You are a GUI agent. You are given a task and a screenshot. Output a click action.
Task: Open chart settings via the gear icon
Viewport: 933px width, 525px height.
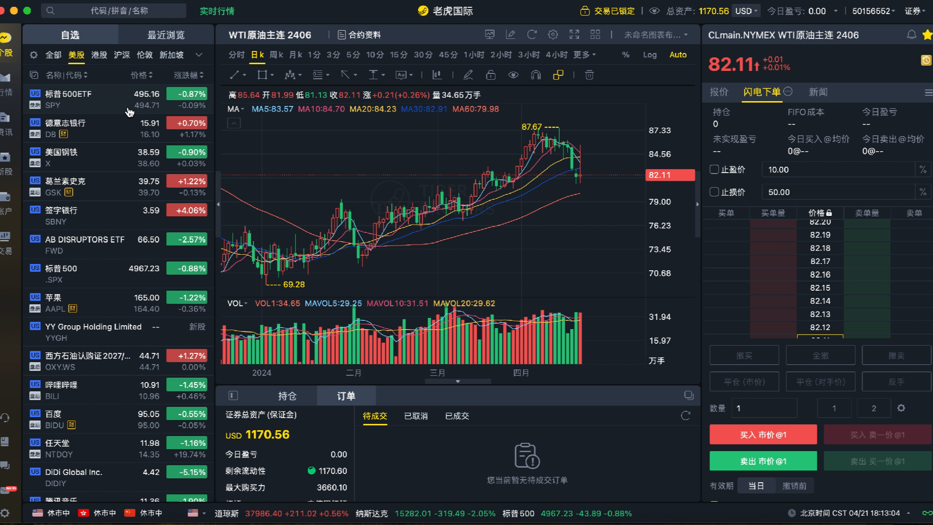(x=553, y=35)
